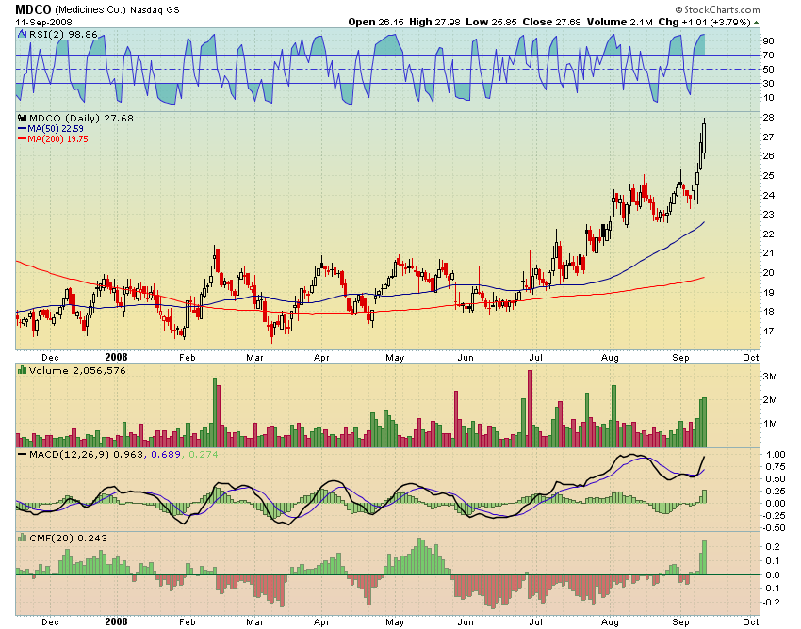Click the '(Medicines Co.)' company name
Image resolution: width=801 pixels, height=629 pixels.
(90, 9)
